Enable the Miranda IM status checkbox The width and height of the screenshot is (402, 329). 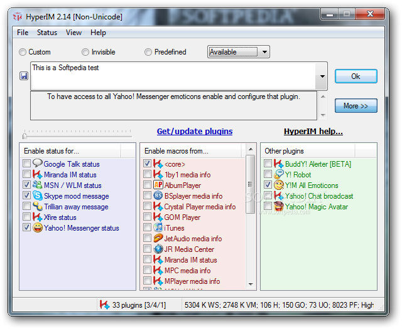pos(26,175)
